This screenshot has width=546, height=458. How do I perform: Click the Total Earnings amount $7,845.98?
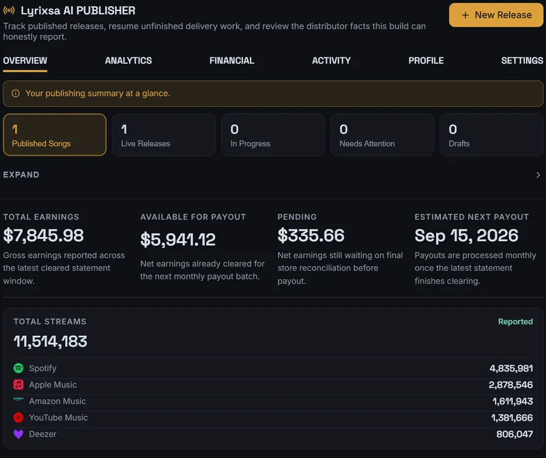[44, 236]
